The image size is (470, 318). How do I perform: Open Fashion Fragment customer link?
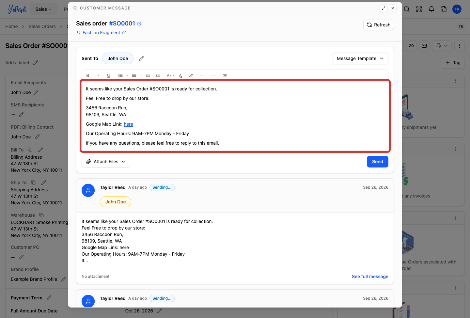[101, 33]
